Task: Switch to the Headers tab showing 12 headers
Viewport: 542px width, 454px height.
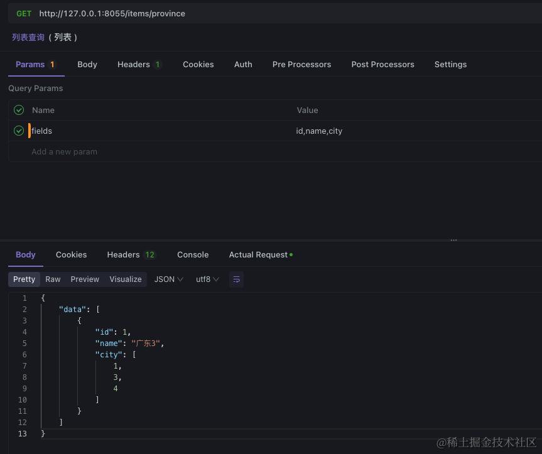Action: point(131,254)
